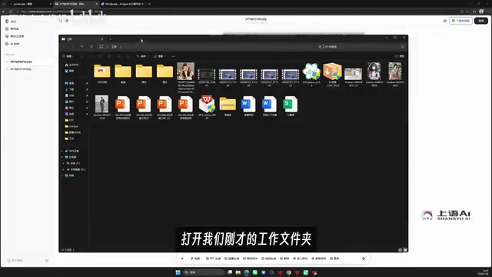Toggle the Explorer details pane
The width and height of the screenshot is (492, 277).
(400, 56)
